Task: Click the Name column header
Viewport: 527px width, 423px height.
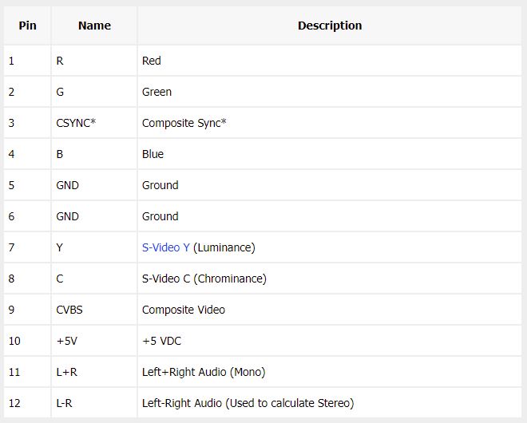Action: click(x=94, y=26)
